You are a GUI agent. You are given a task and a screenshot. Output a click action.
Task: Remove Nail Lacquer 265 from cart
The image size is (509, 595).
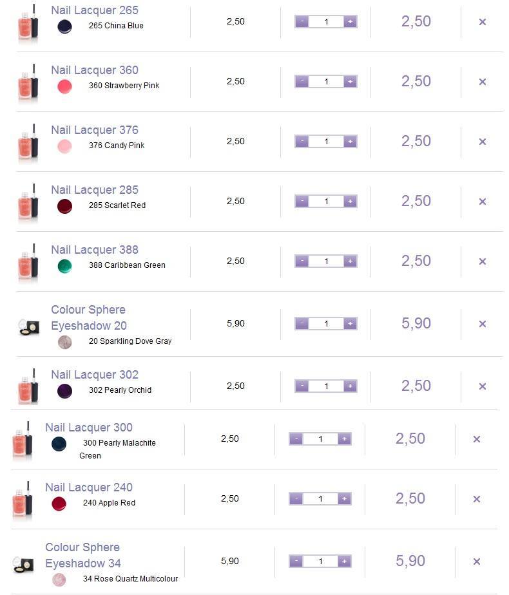click(x=482, y=22)
